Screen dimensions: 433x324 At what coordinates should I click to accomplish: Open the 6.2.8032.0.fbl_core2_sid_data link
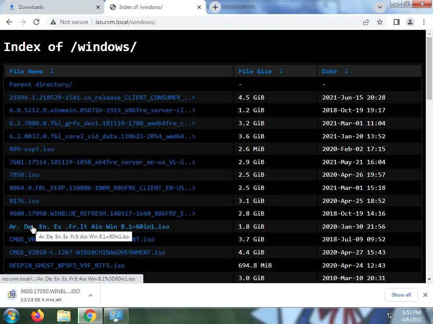point(102,136)
